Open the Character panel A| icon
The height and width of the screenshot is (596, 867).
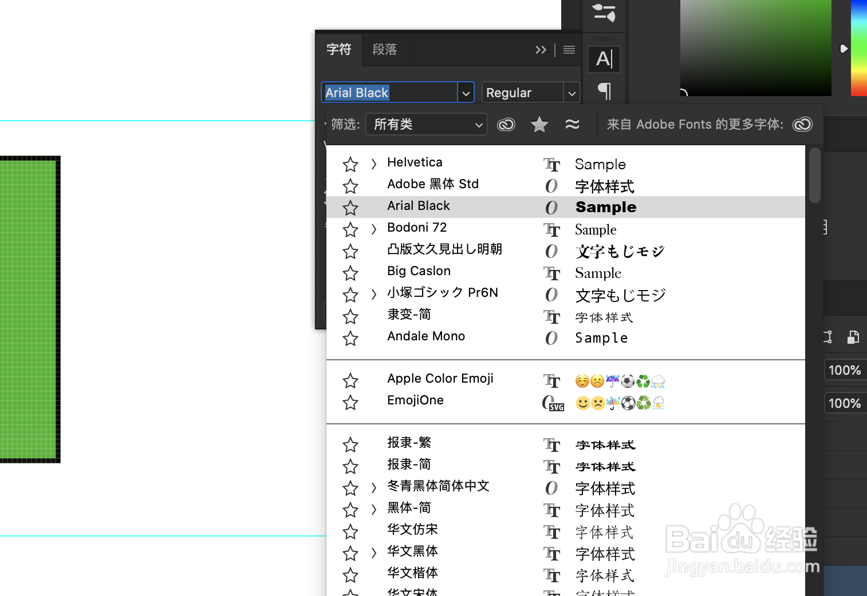coord(604,59)
